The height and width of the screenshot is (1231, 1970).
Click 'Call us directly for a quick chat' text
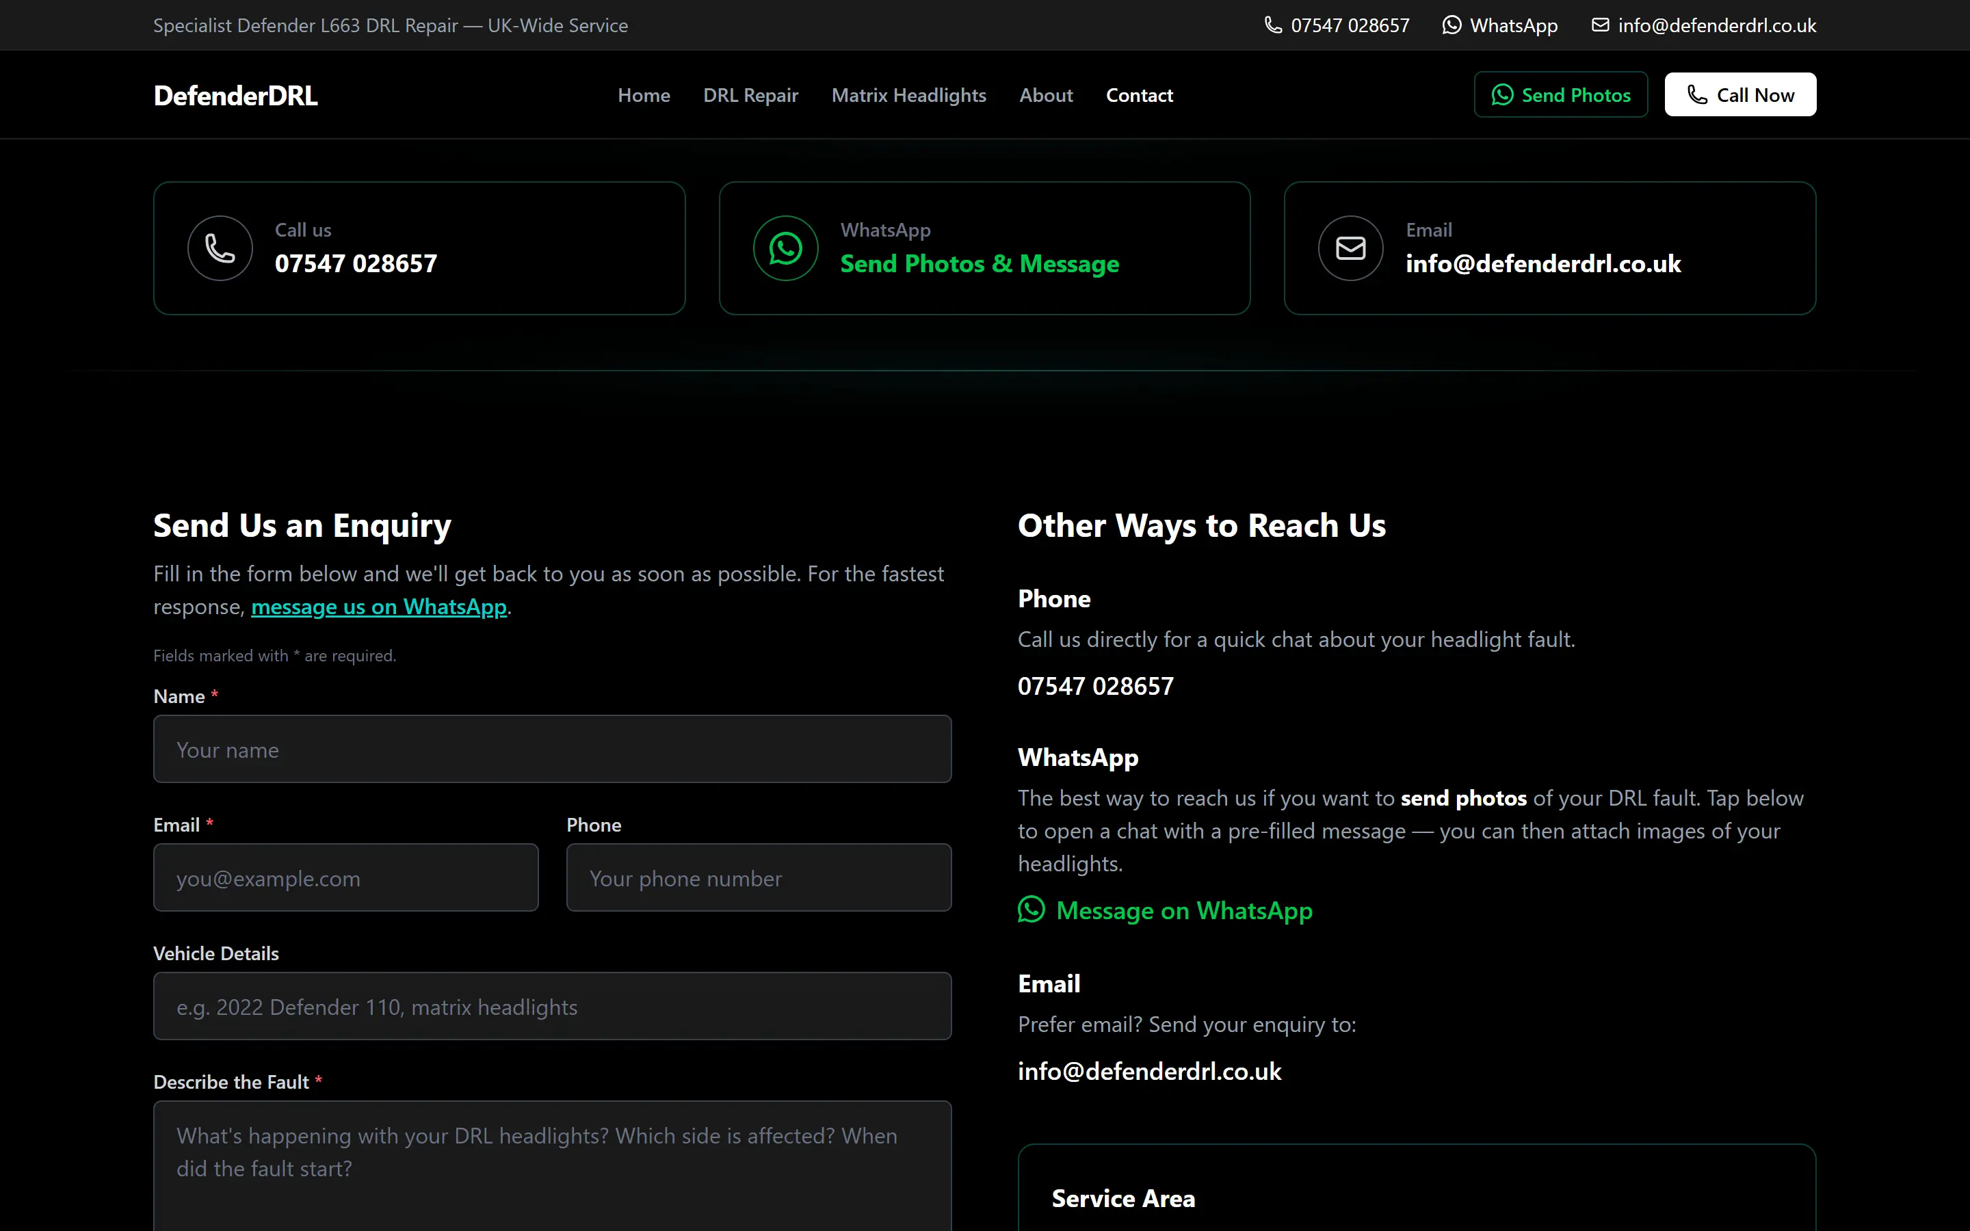click(1296, 639)
